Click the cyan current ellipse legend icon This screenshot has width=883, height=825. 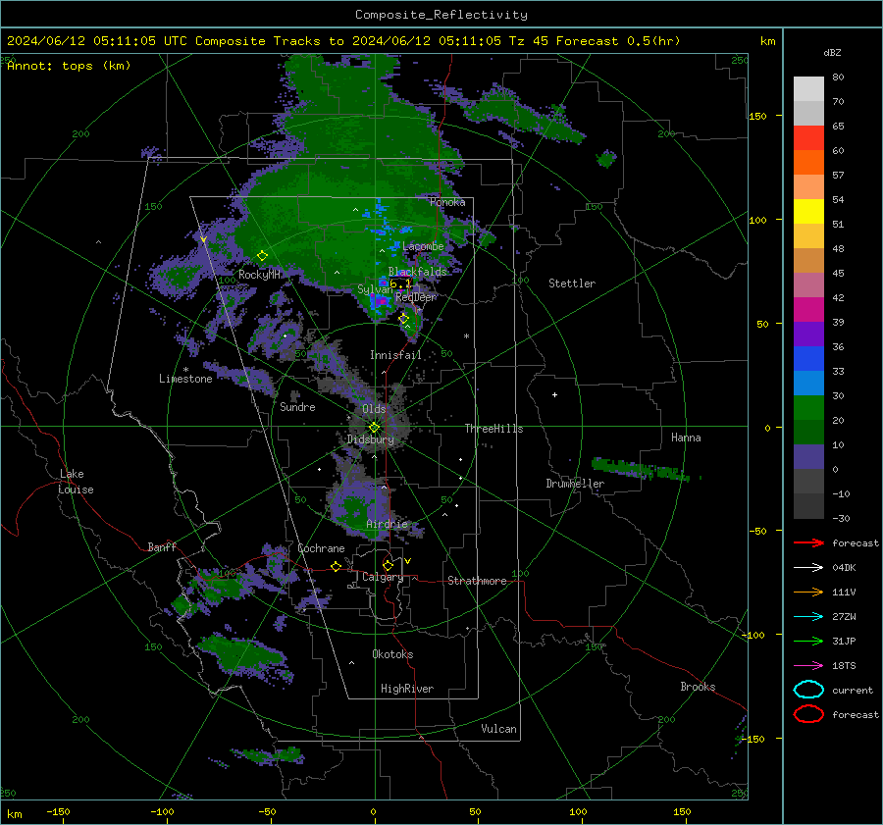(808, 690)
